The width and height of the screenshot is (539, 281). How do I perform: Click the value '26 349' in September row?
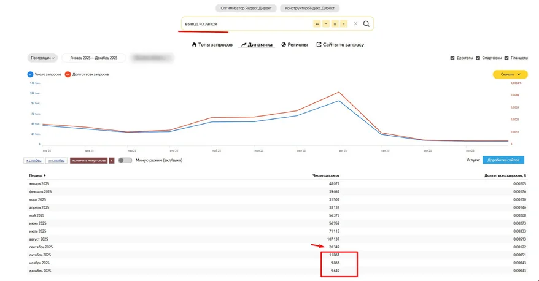pyautogui.click(x=334, y=247)
